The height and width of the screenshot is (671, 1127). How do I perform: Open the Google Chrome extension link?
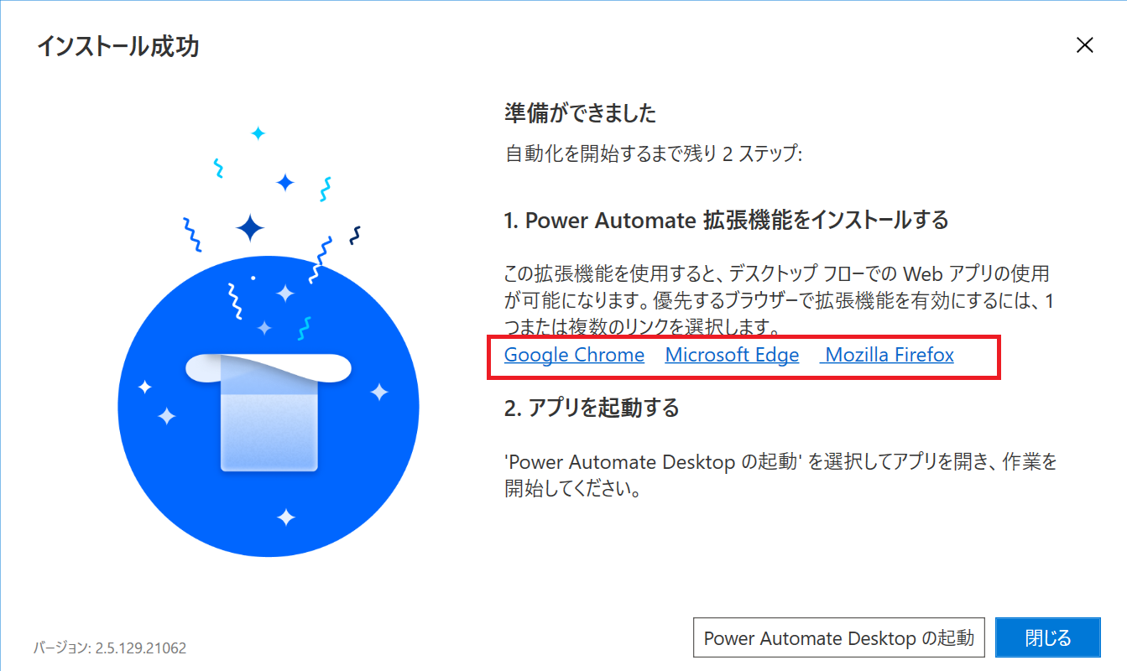coord(574,355)
